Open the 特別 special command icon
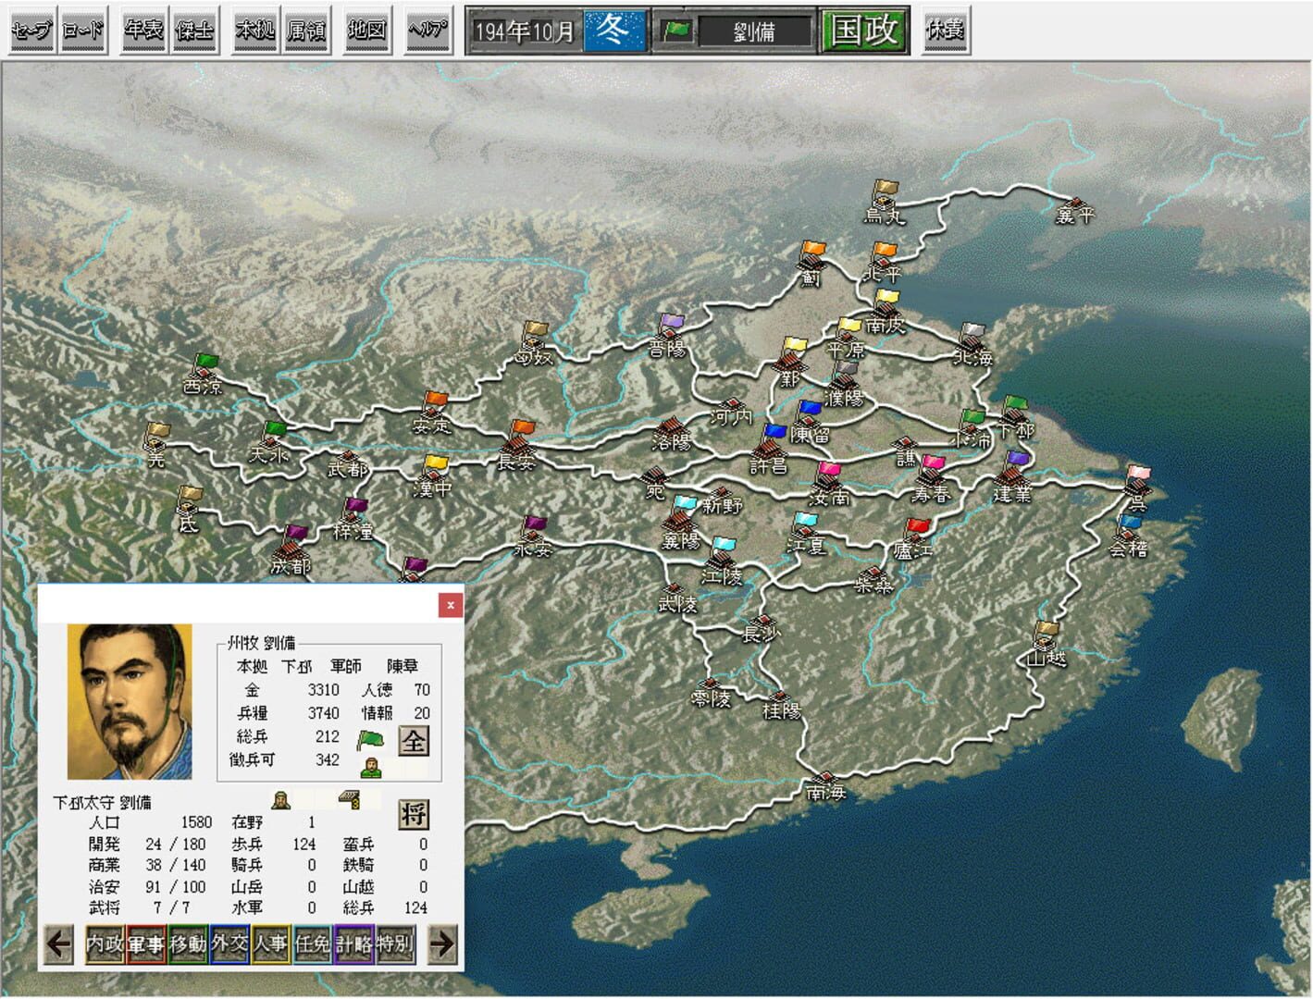This screenshot has width=1313, height=999. 394,946
